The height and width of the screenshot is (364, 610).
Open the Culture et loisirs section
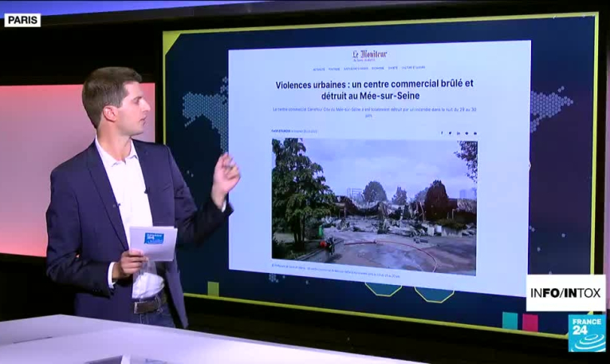(x=413, y=68)
